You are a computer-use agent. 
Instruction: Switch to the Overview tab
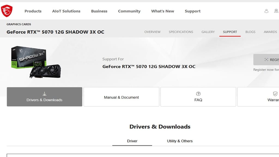click(152, 32)
